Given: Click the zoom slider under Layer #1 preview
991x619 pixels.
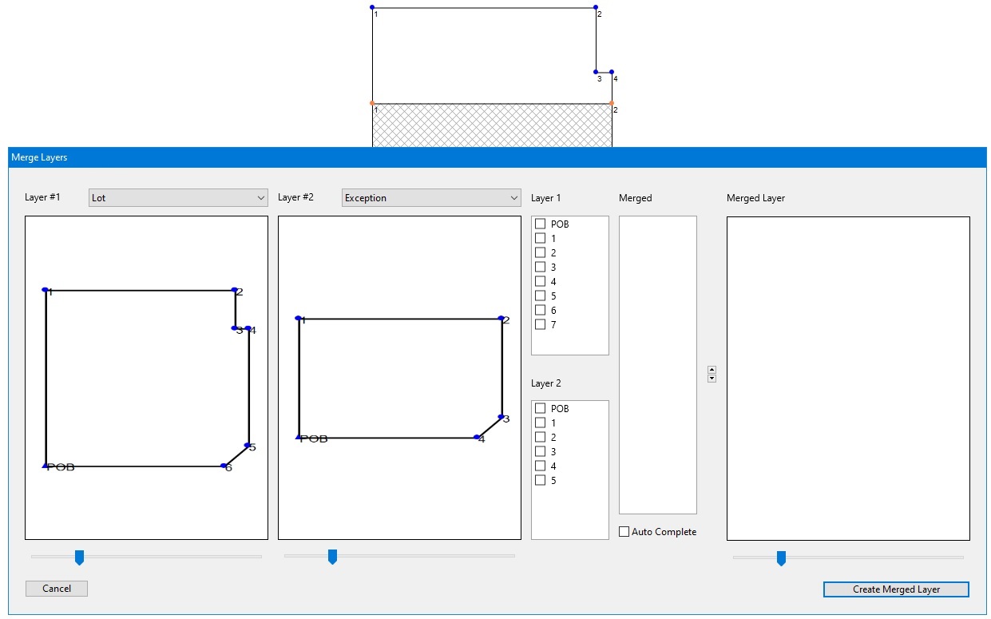Looking at the screenshot, I should pyautogui.click(x=79, y=557).
